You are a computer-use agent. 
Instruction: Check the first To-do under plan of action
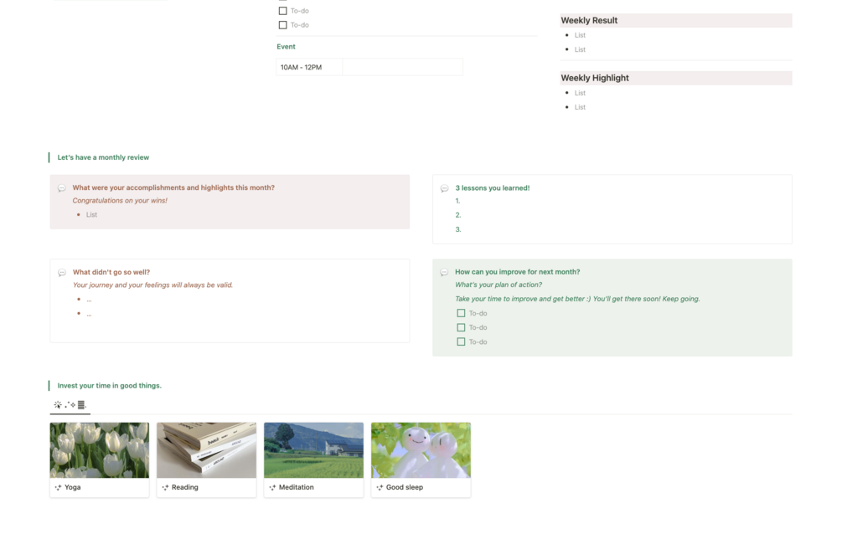(x=461, y=313)
